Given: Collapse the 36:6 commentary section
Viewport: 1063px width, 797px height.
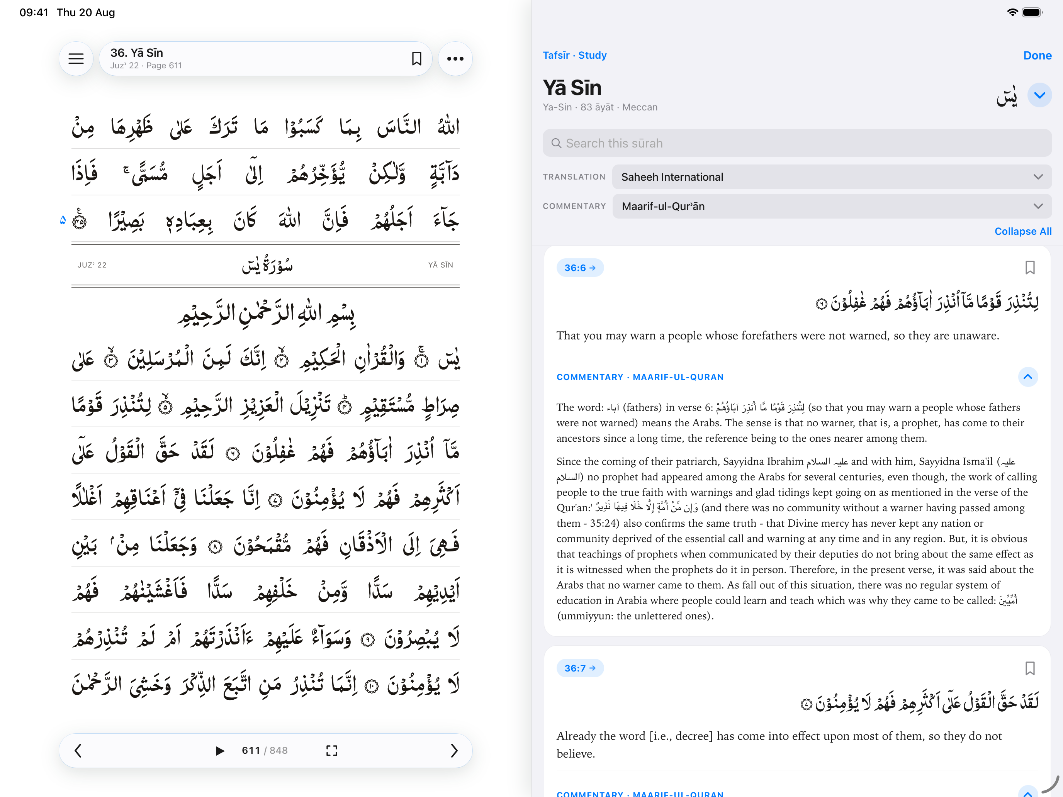Looking at the screenshot, I should pos(1028,376).
